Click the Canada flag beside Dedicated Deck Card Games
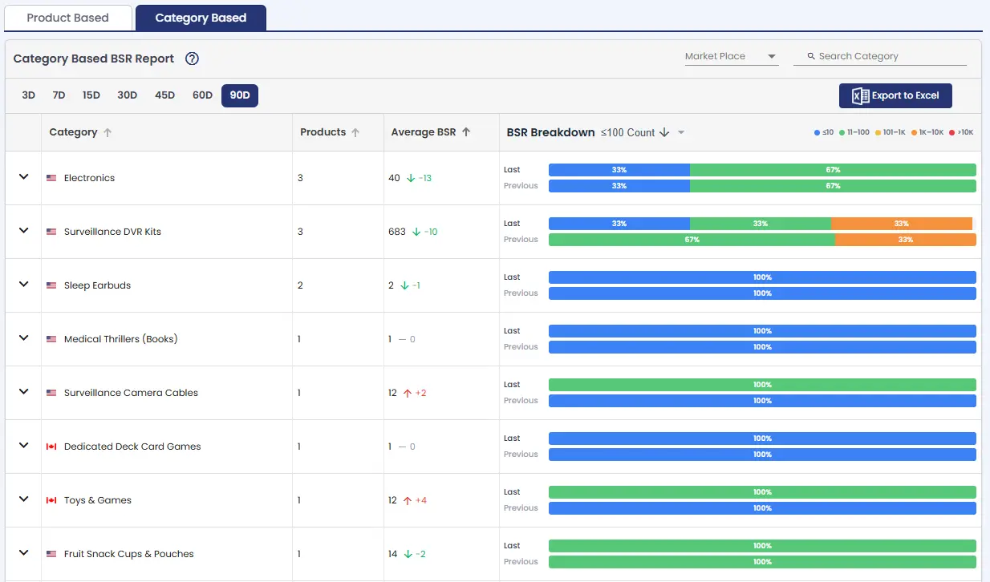 pyautogui.click(x=51, y=447)
